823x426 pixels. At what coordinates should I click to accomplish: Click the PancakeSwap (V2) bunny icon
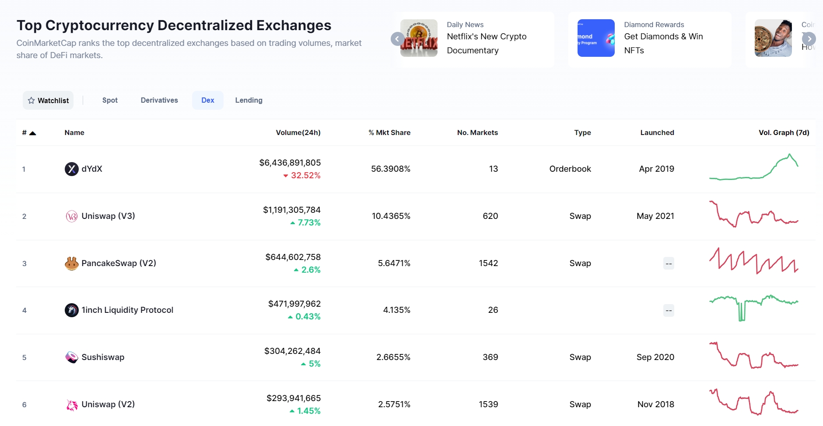tap(72, 263)
